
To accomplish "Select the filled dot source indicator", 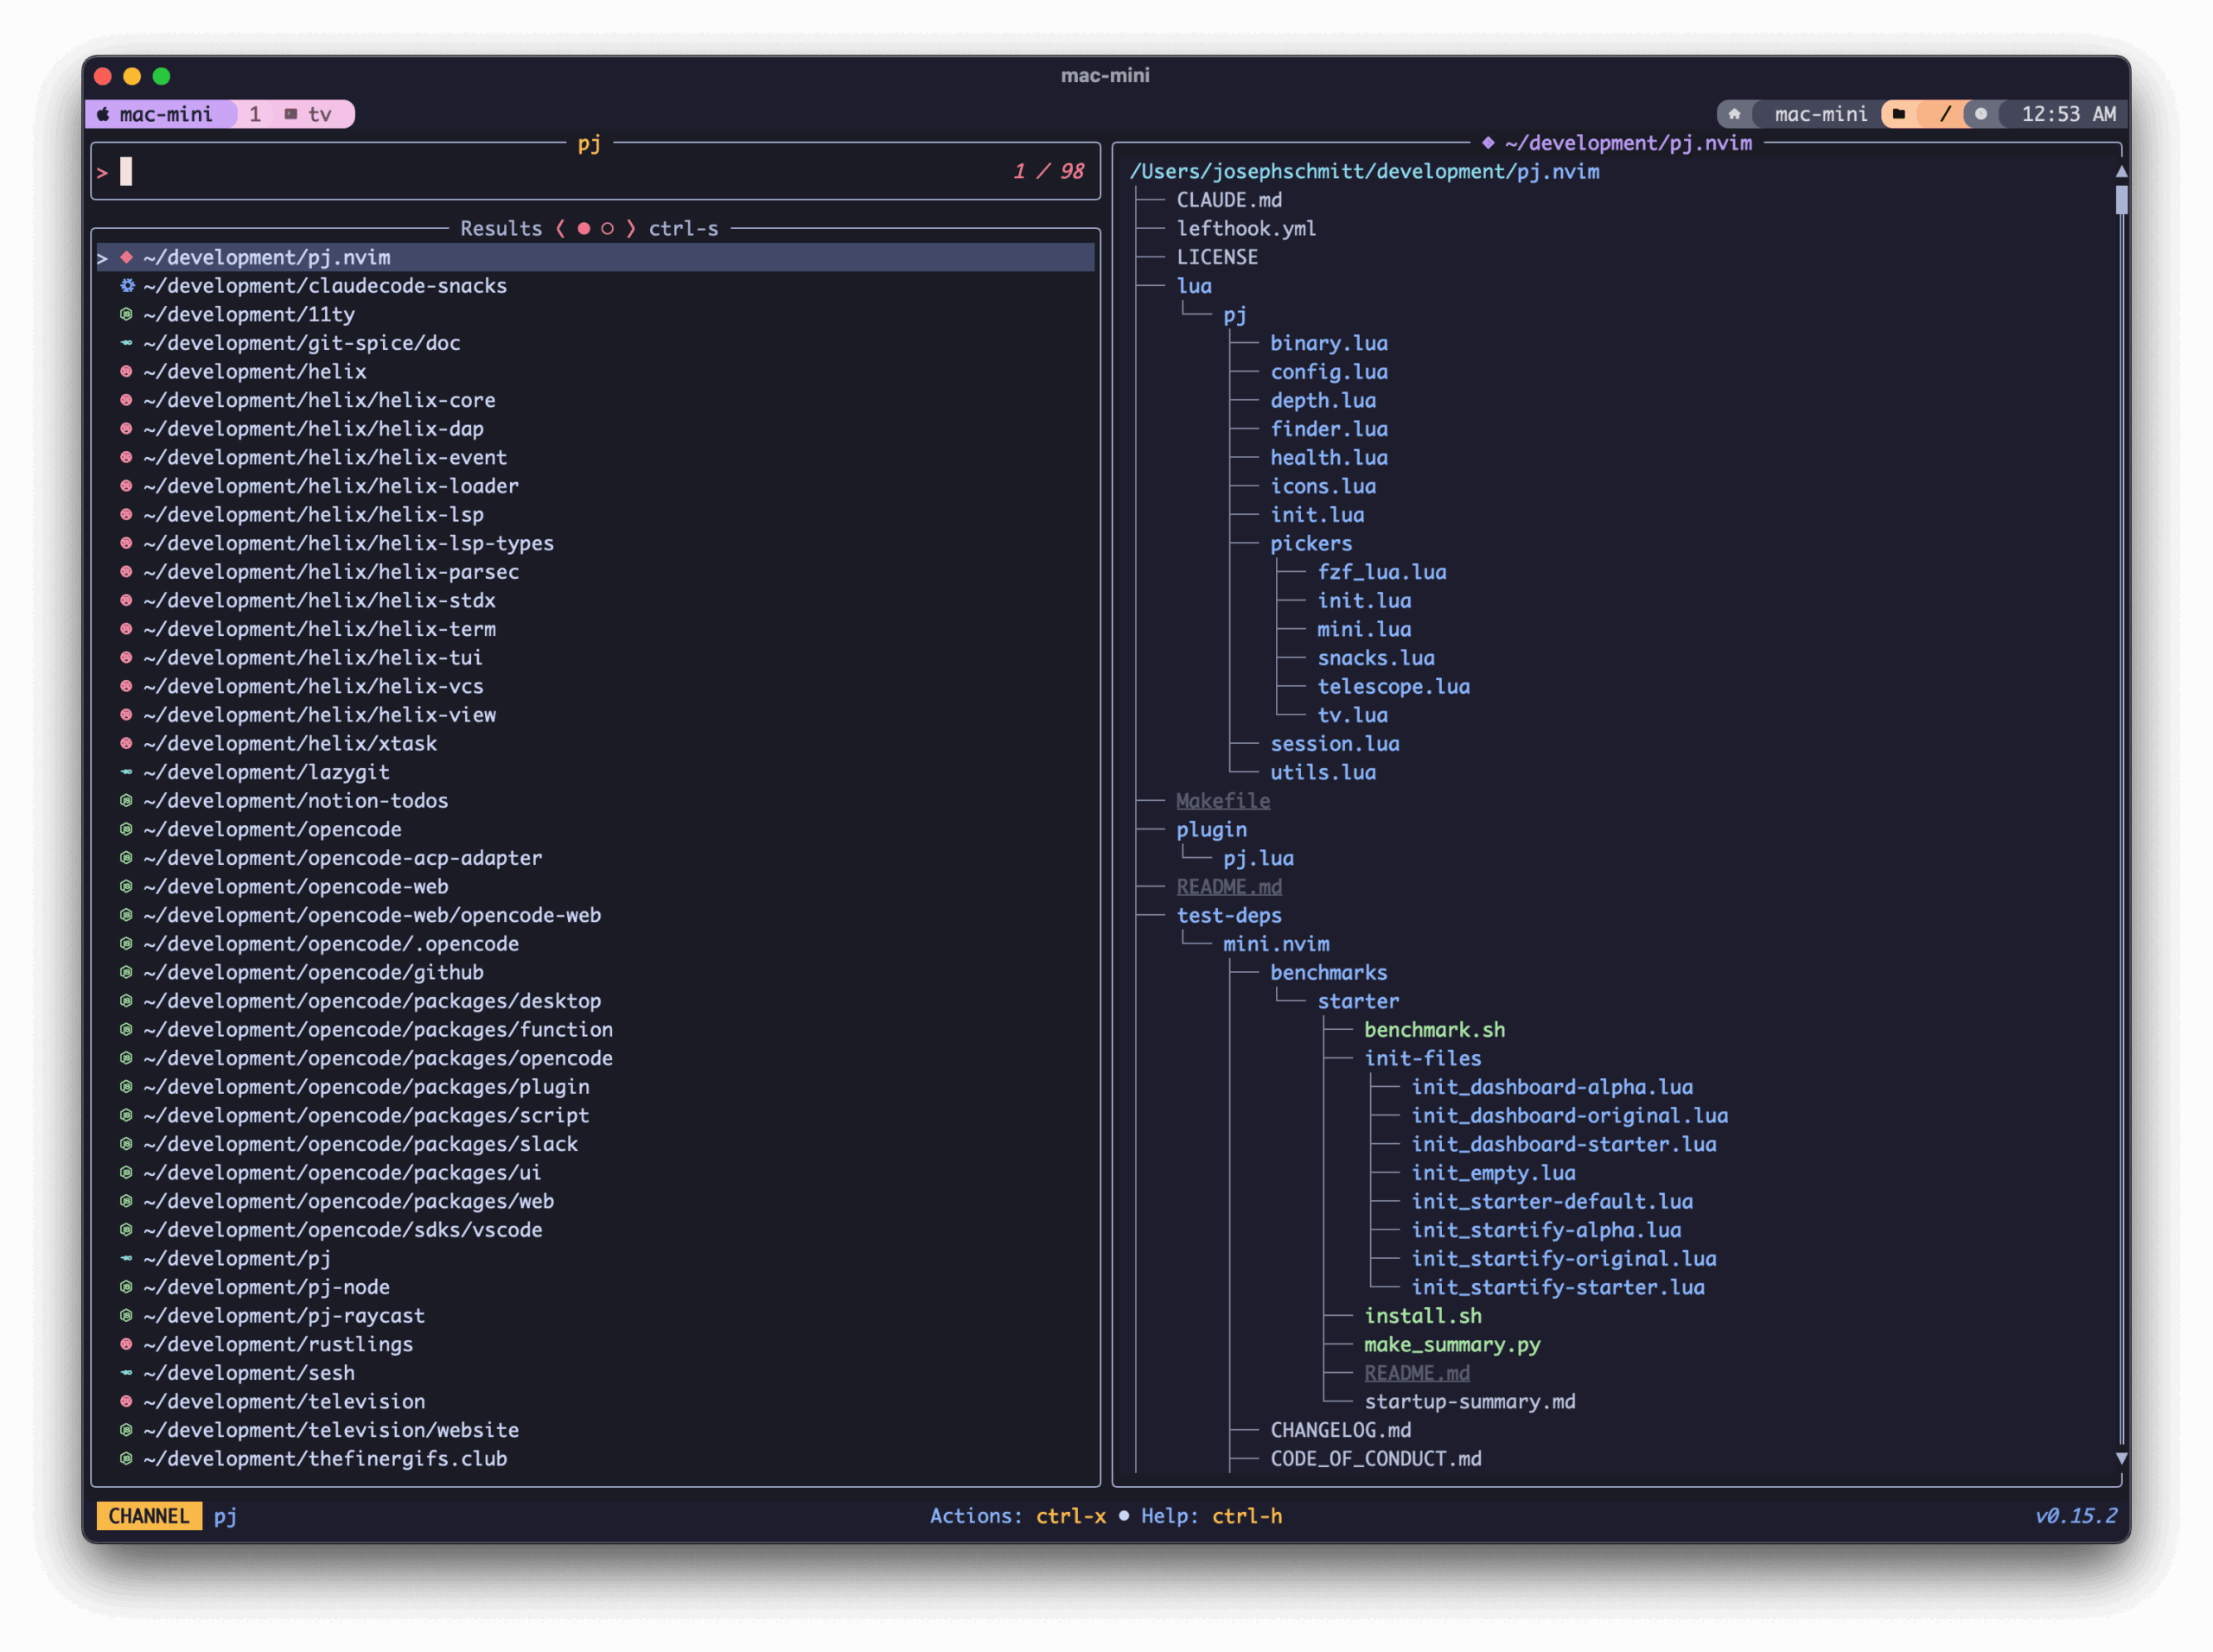I will click(x=584, y=229).
